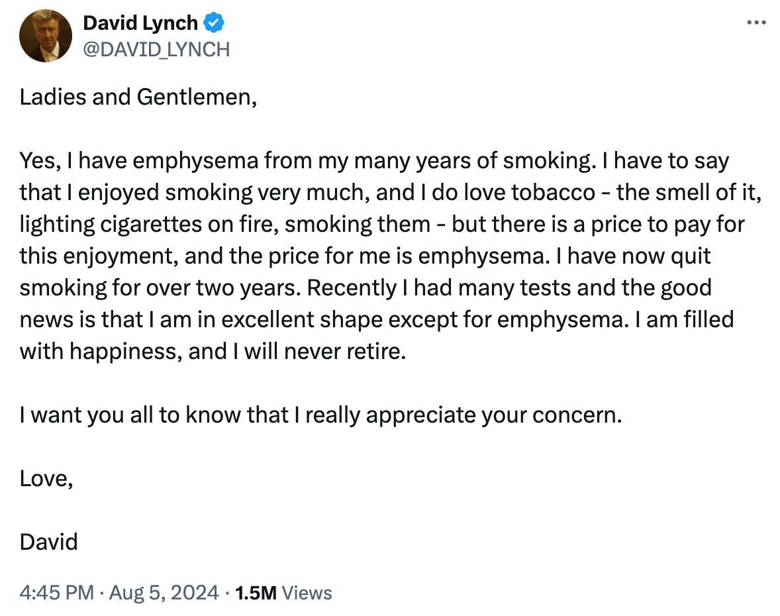Click the ellipsis icon in the top-right corner
The height and width of the screenshot is (616, 780).
[756, 22]
